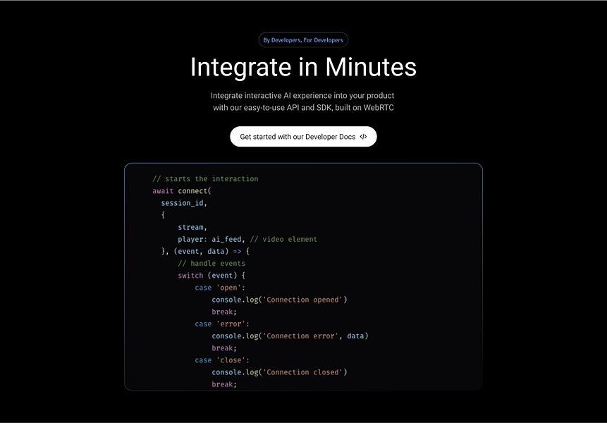Click the 'break;' line below 'Connection opened'
607x423 pixels.
[x=224, y=312]
